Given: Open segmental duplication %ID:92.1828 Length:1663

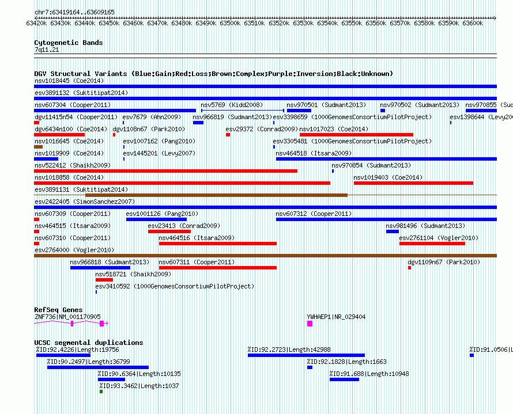Looking at the screenshot, I should [x=310, y=367].
